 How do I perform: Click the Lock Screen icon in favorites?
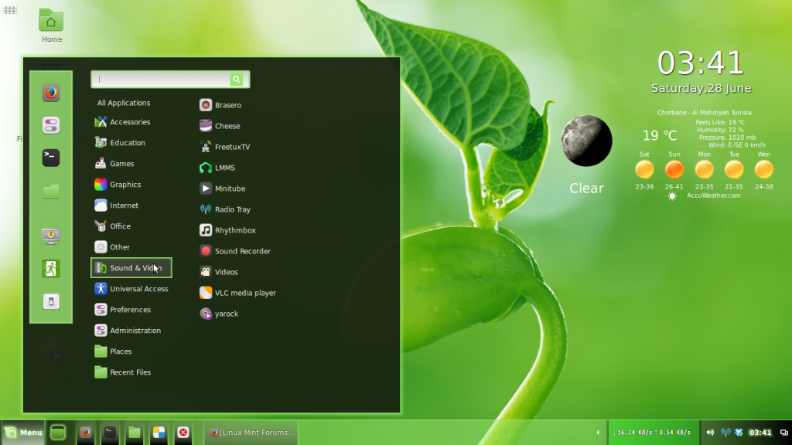click(x=51, y=236)
